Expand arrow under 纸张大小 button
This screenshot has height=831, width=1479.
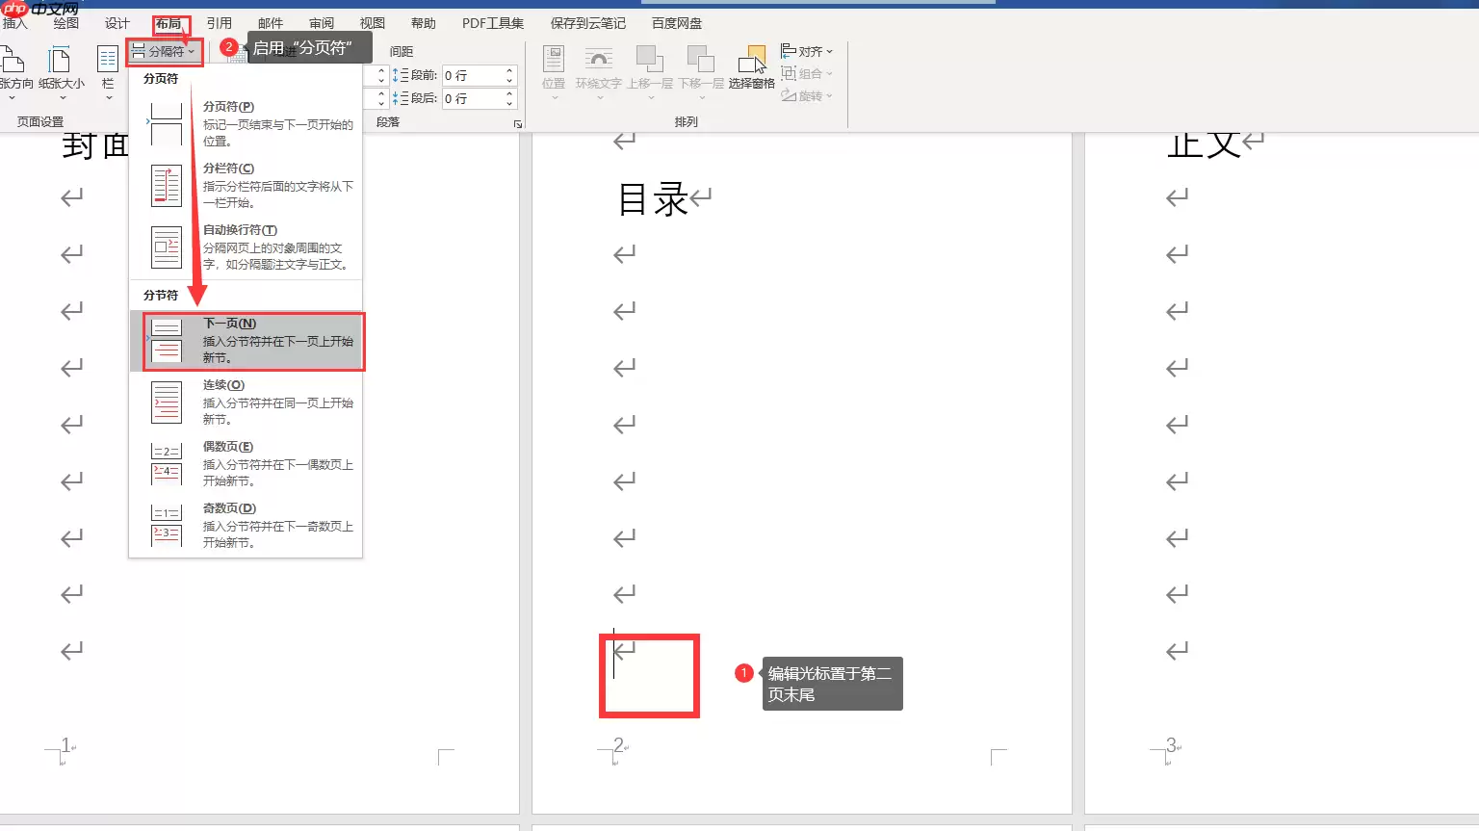[x=63, y=97]
